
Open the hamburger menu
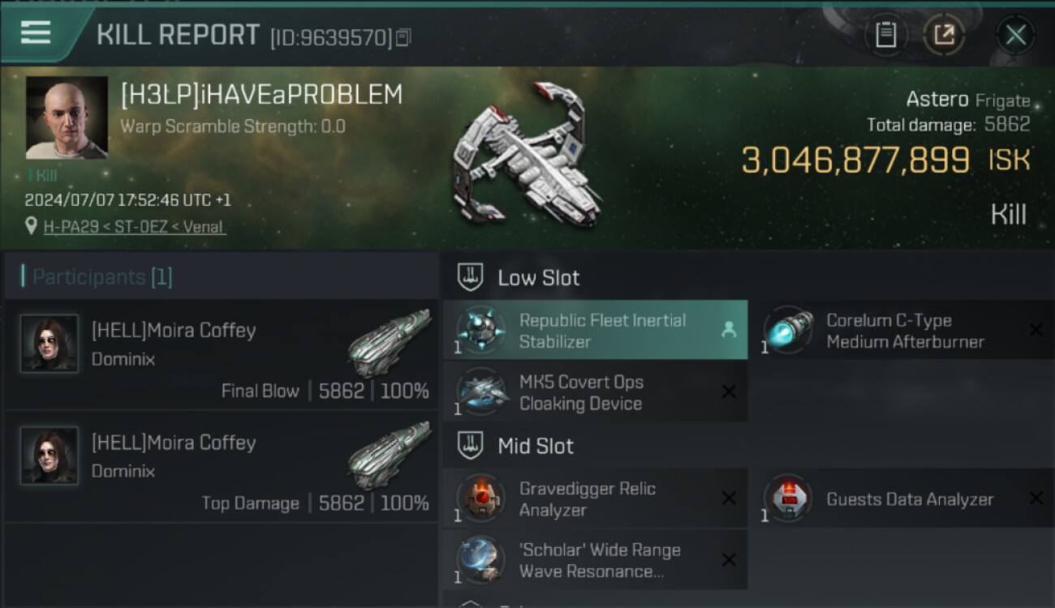[36, 32]
